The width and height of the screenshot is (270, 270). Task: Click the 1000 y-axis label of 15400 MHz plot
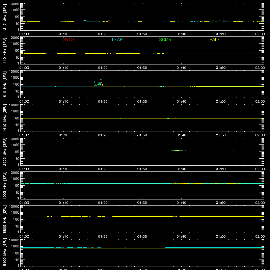15,246
